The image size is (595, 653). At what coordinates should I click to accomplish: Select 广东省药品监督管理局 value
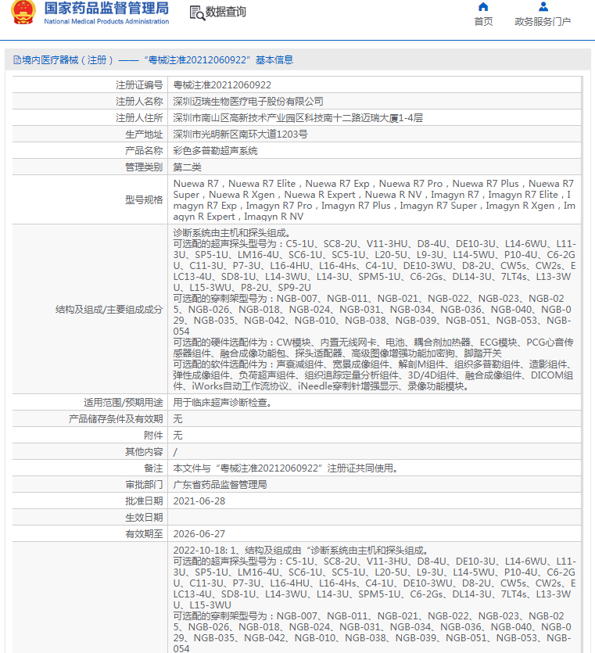(x=220, y=485)
